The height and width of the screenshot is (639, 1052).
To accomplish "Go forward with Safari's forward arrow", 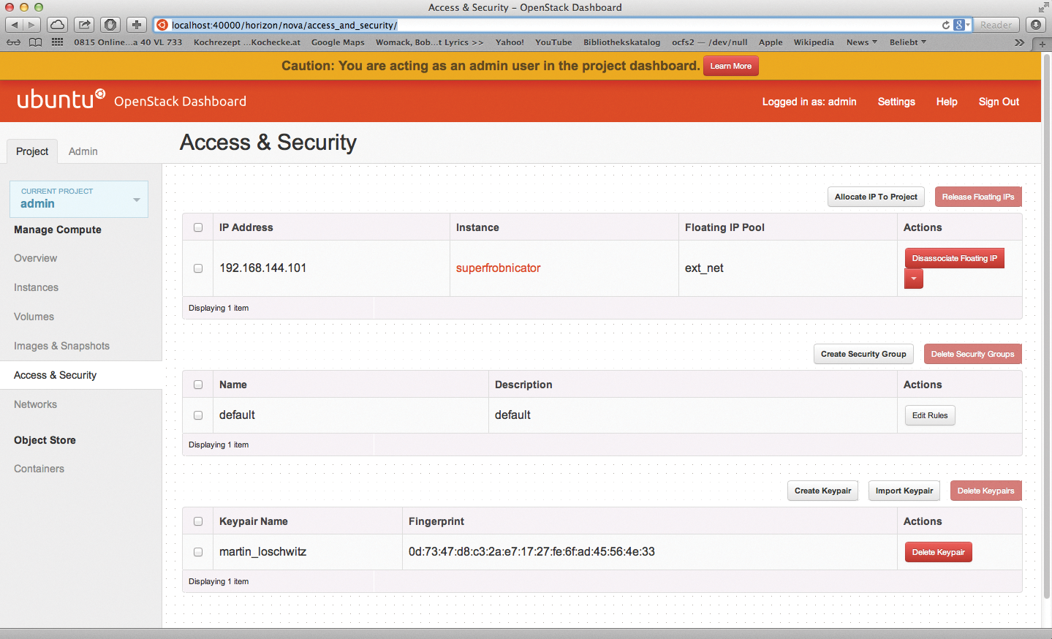I will tap(31, 25).
